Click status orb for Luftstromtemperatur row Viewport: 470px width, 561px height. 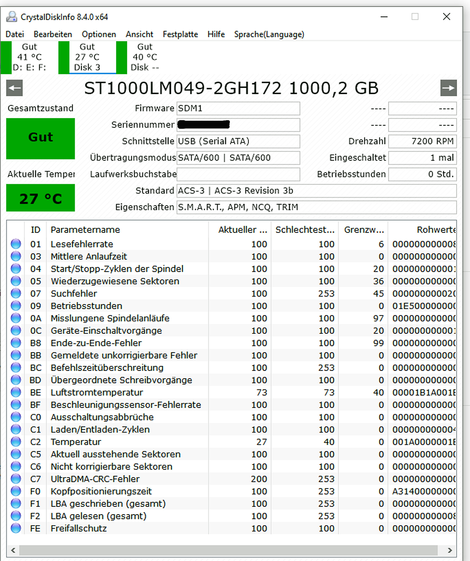(16, 392)
